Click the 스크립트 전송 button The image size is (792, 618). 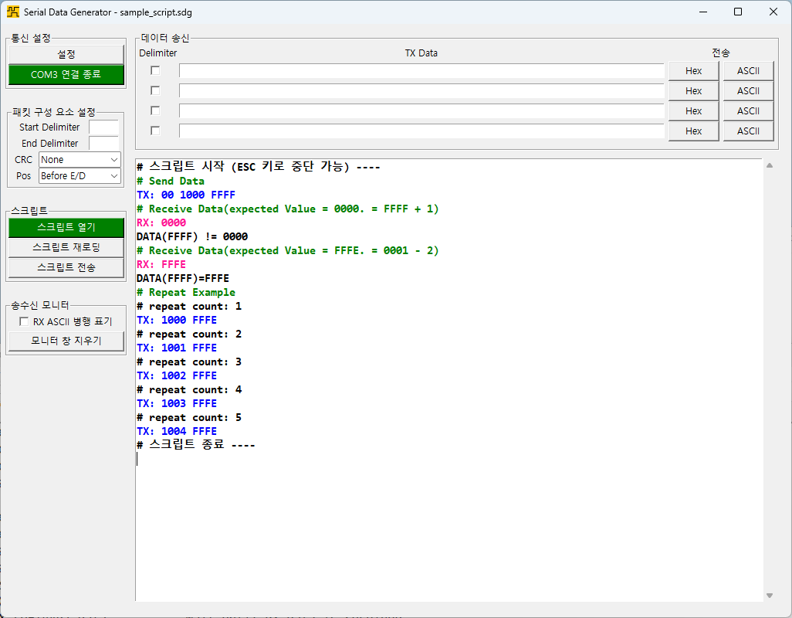point(66,267)
